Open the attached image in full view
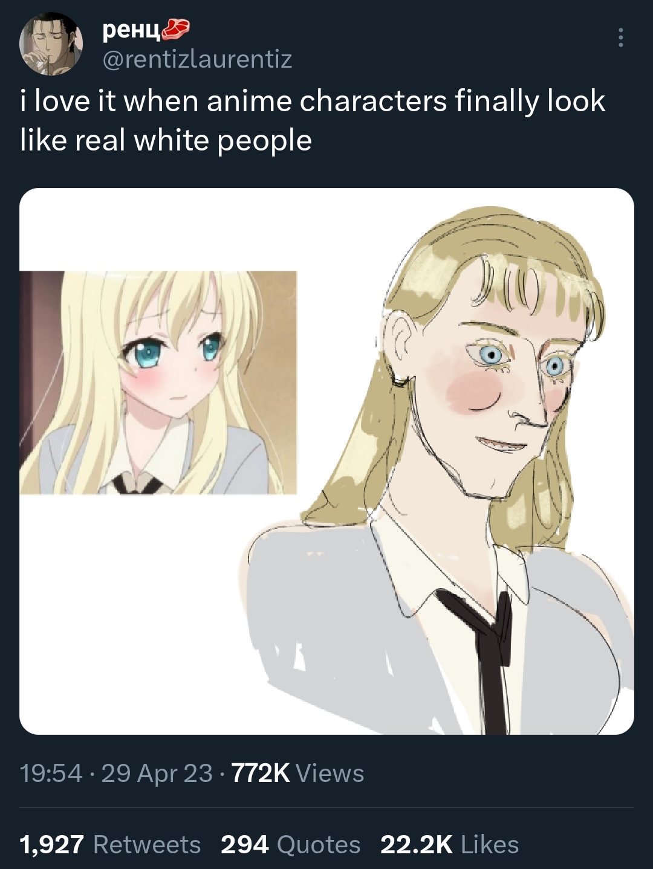The width and height of the screenshot is (653, 869). pos(326,461)
